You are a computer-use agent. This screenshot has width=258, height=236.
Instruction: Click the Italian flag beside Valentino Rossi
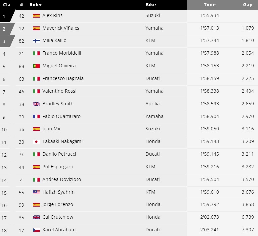[36, 91]
